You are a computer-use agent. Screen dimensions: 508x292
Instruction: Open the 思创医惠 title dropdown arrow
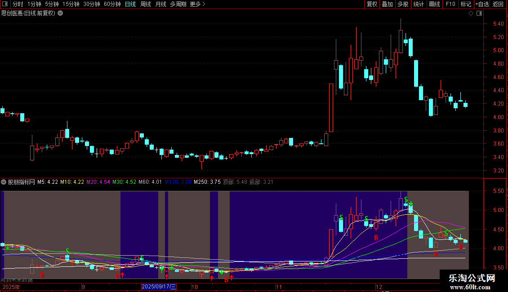(60, 13)
